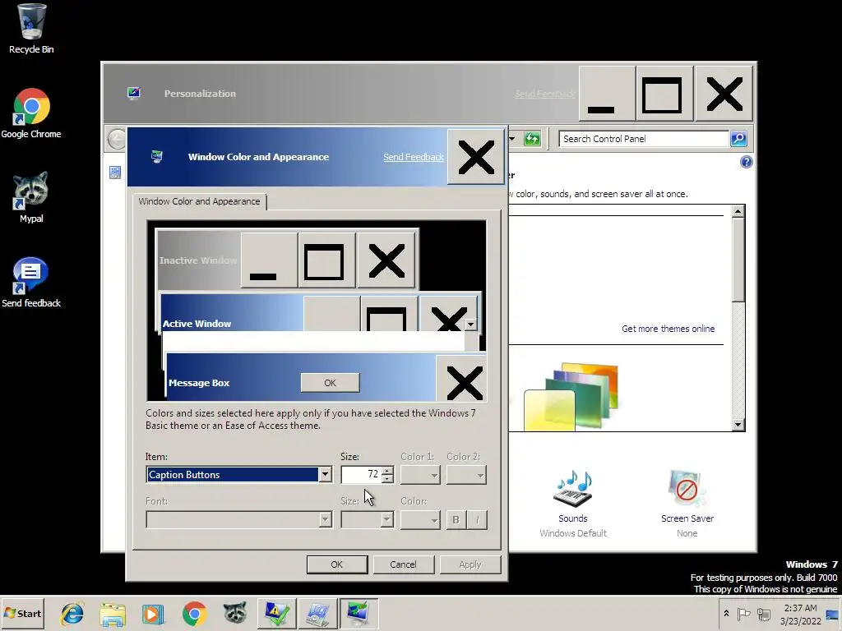Click theme list scrollbar down arrow

(738, 425)
